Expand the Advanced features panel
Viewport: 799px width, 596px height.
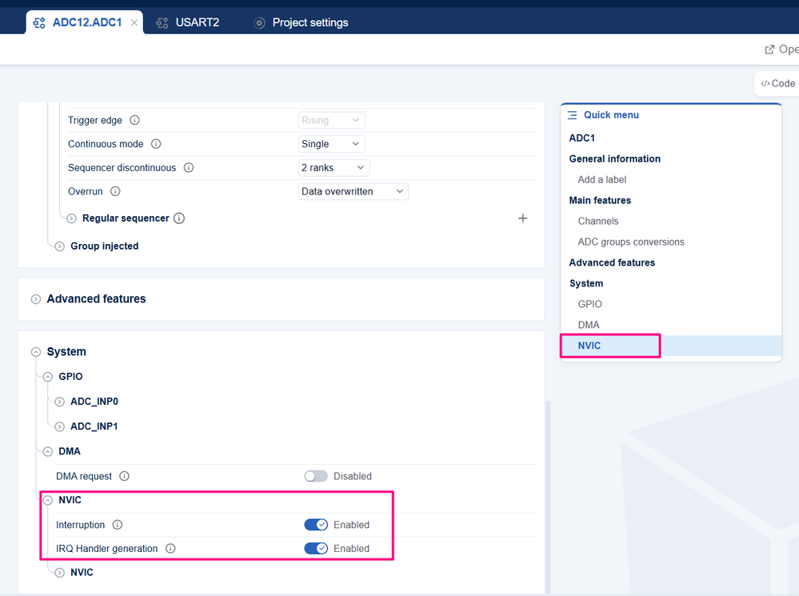(36, 299)
